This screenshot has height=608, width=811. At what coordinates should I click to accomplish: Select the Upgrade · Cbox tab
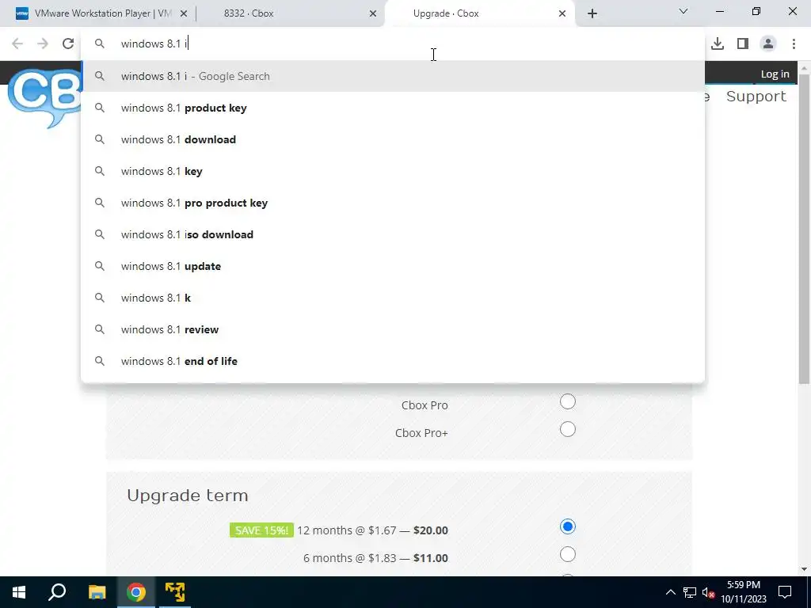480,13
